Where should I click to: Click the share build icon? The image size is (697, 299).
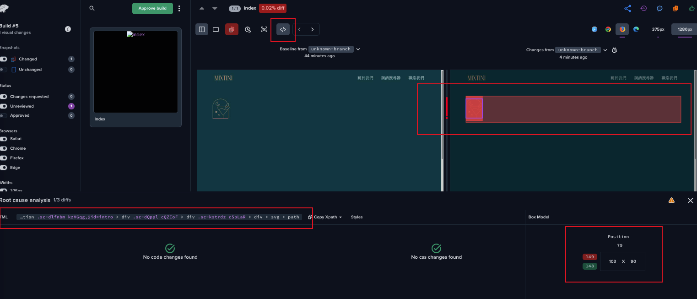pos(627,8)
